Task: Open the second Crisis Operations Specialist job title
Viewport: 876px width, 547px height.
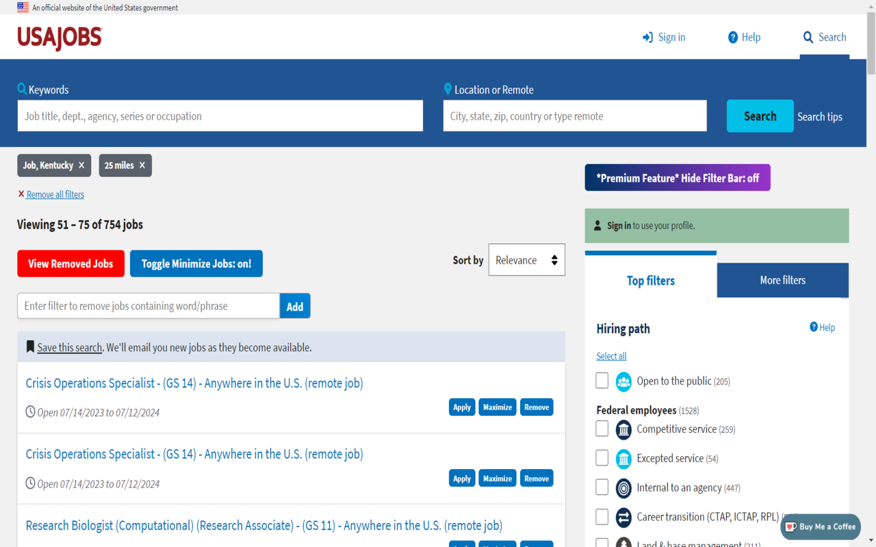Action: click(194, 454)
